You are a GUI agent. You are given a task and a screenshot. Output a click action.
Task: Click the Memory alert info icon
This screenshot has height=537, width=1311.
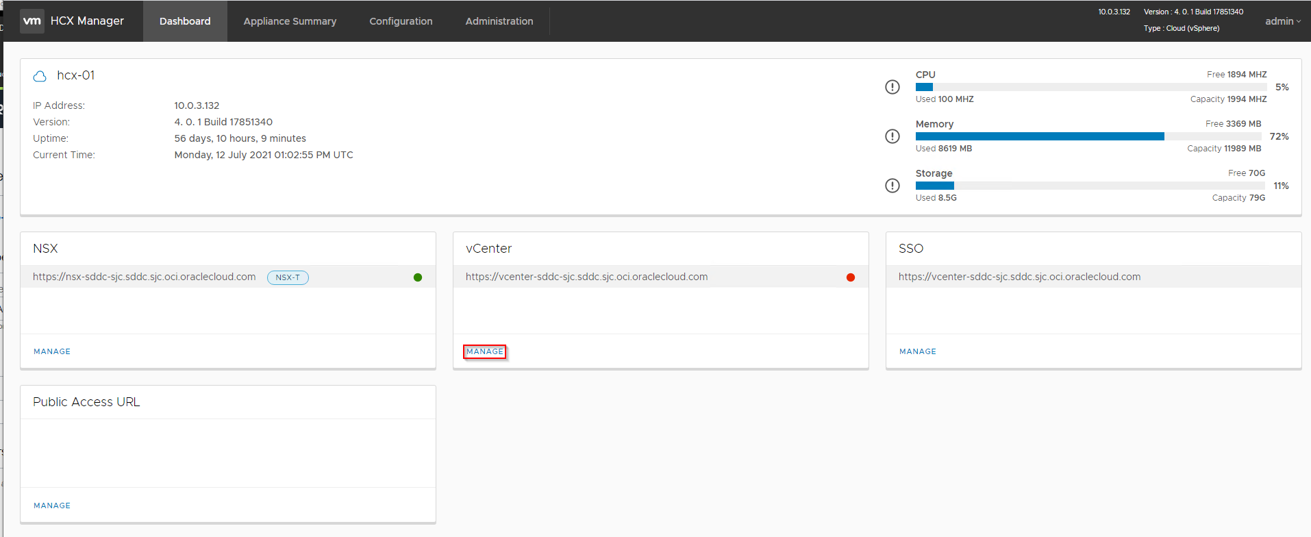coord(892,136)
